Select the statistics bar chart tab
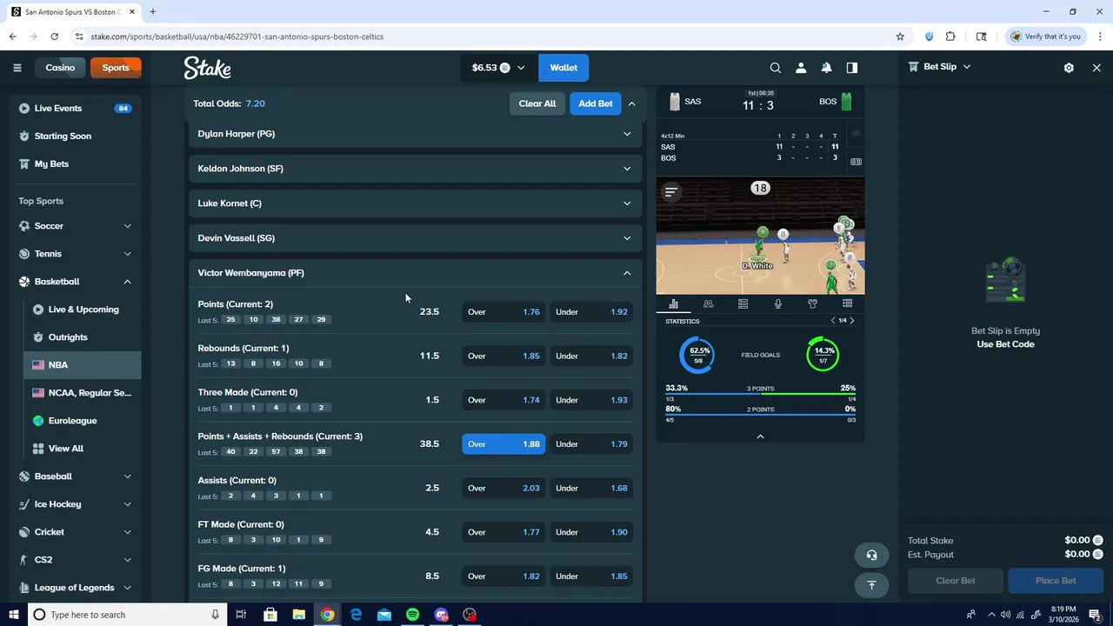Screen dimensions: 1113x626 click(x=673, y=303)
